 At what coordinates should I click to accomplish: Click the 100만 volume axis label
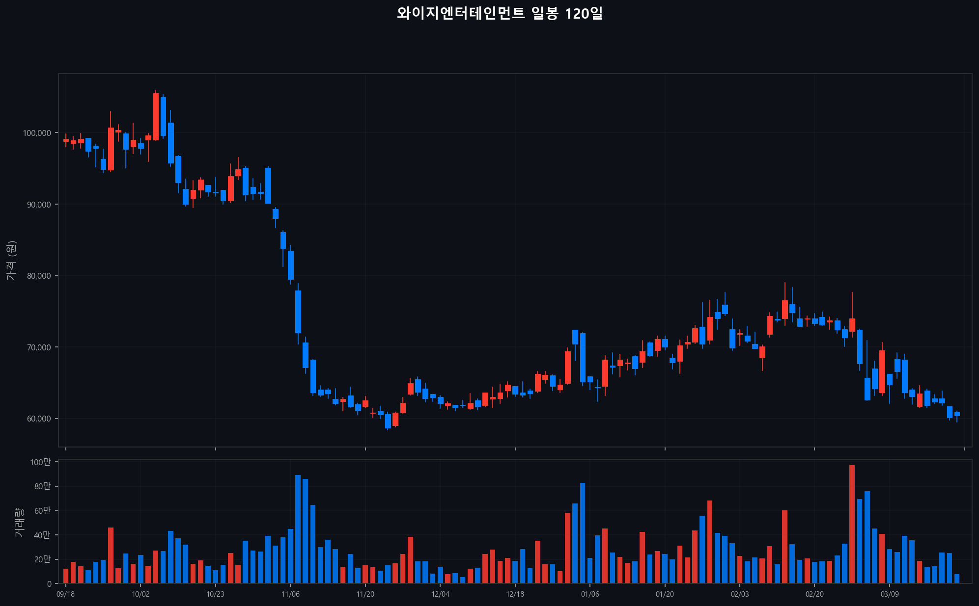40,462
